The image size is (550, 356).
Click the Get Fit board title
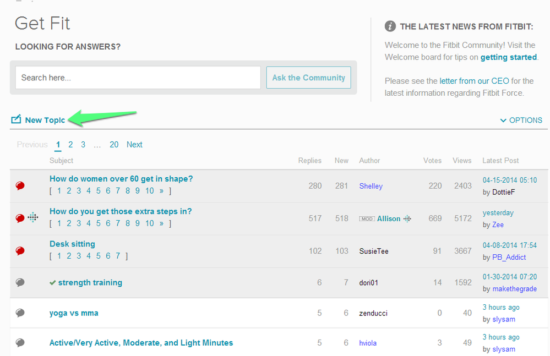click(x=42, y=24)
